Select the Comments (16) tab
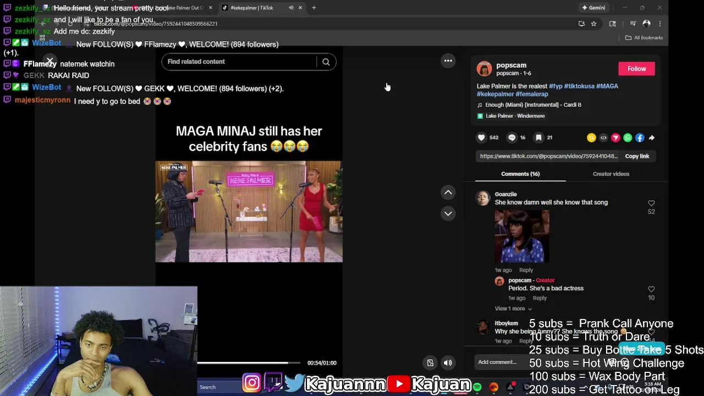The width and height of the screenshot is (704, 396). tap(520, 174)
